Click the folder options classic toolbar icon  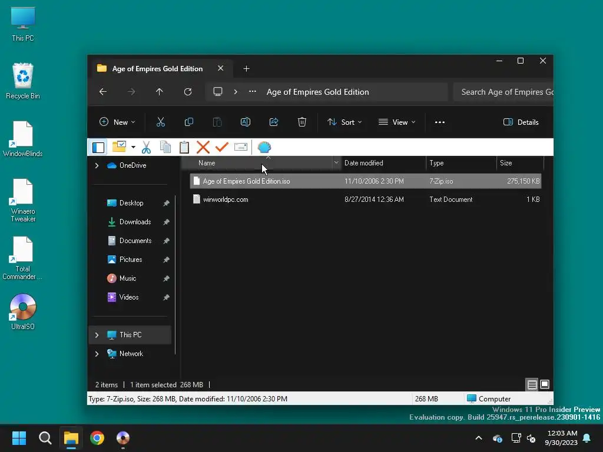click(119, 147)
